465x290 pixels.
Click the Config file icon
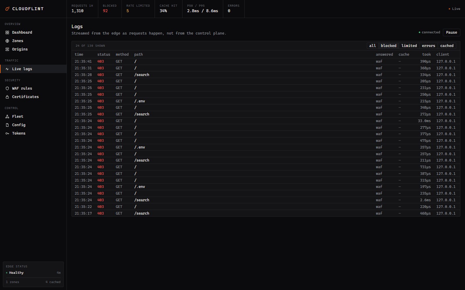(7, 125)
